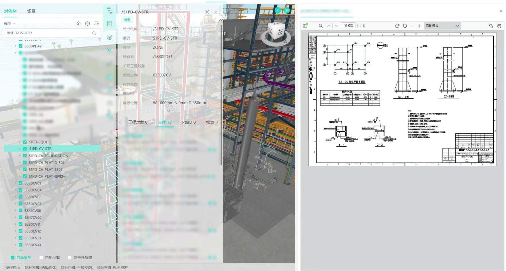Open the 自动缩放 zoom dropdown
506x271 pixels.
click(442, 26)
